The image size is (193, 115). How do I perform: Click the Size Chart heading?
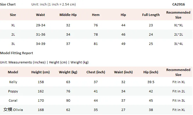pos(8,4)
